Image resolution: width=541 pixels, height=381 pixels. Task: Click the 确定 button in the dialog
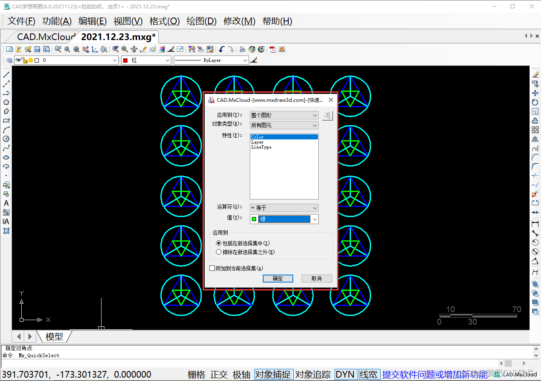pos(278,278)
